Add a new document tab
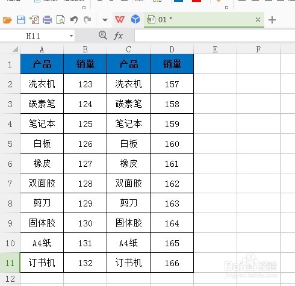Screen dimensions: 295x286 click(272, 20)
